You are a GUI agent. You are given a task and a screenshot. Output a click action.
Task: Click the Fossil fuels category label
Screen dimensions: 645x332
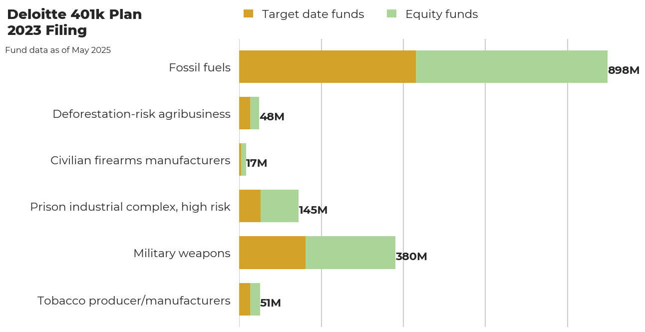pos(200,67)
